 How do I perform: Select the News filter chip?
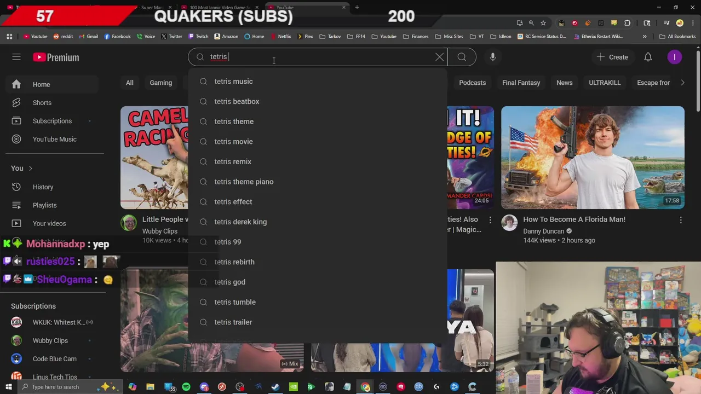(564, 83)
